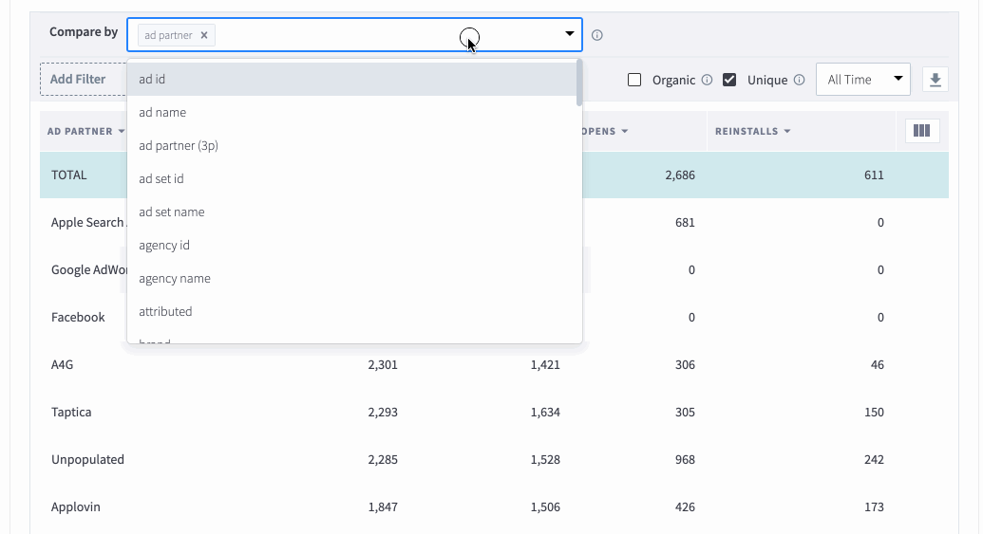This screenshot has height=534, width=983.
Task: Open the All Time date dropdown
Action: point(862,80)
